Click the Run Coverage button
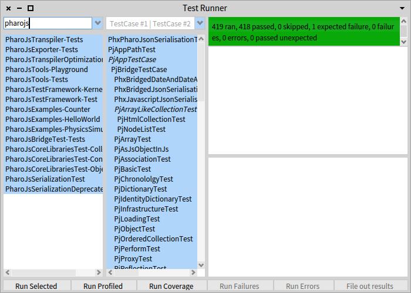The width and height of the screenshot is (411, 293). tap(171, 286)
